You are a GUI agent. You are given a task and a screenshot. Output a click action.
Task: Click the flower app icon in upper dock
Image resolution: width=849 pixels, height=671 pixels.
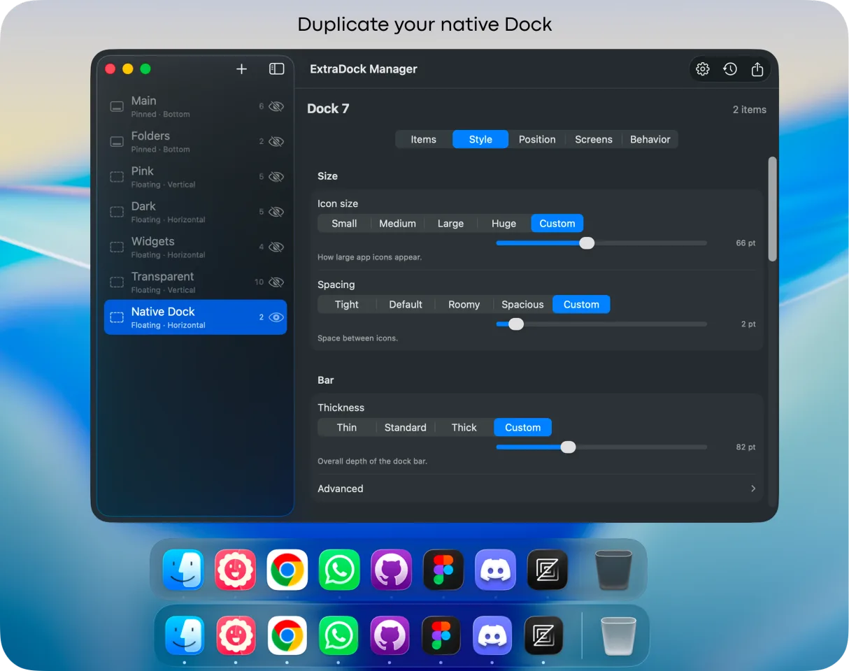[235, 570]
